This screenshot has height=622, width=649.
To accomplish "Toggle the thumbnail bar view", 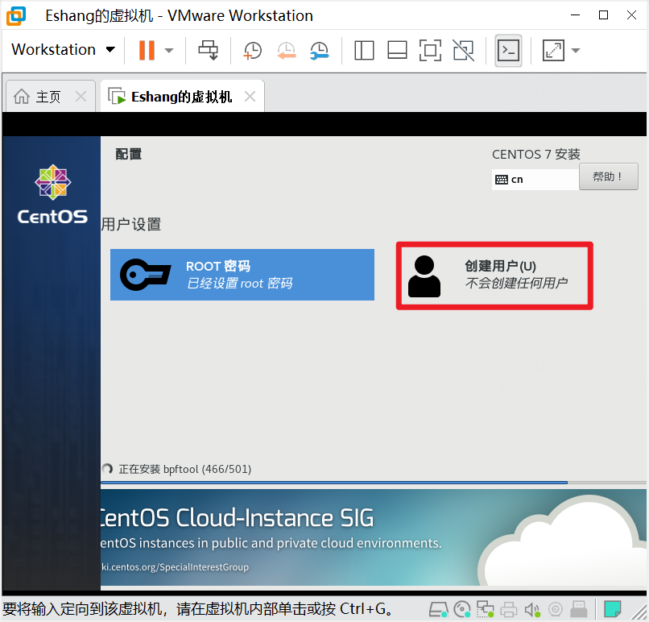I will pos(397,51).
